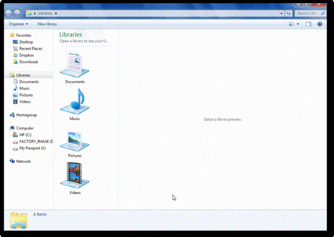The image size is (334, 237).
Task: Click the Pictures icon in navigation tree
Action: (16, 95)
